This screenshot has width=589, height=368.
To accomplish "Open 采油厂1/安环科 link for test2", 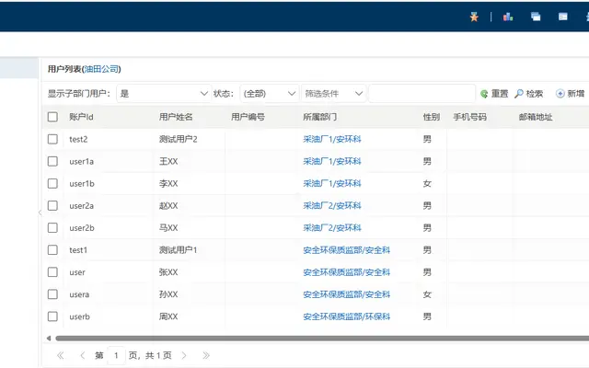I will 332,139.
